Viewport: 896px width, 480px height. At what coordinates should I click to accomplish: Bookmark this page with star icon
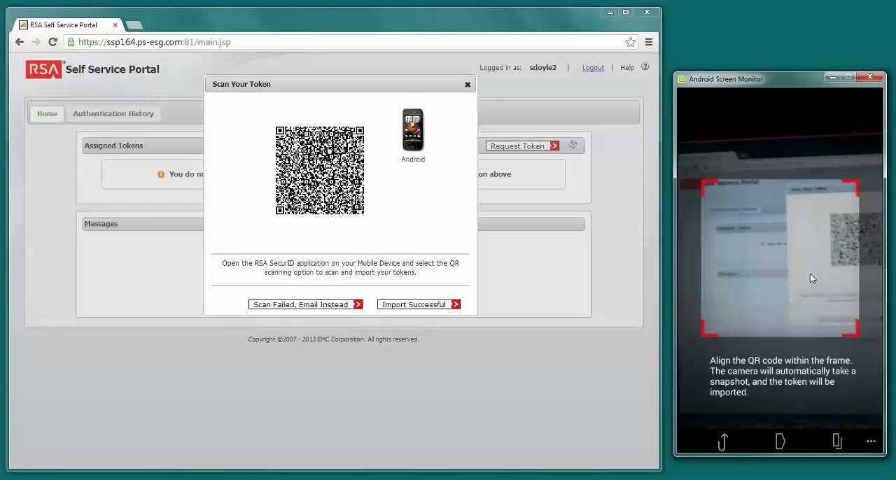630,42
